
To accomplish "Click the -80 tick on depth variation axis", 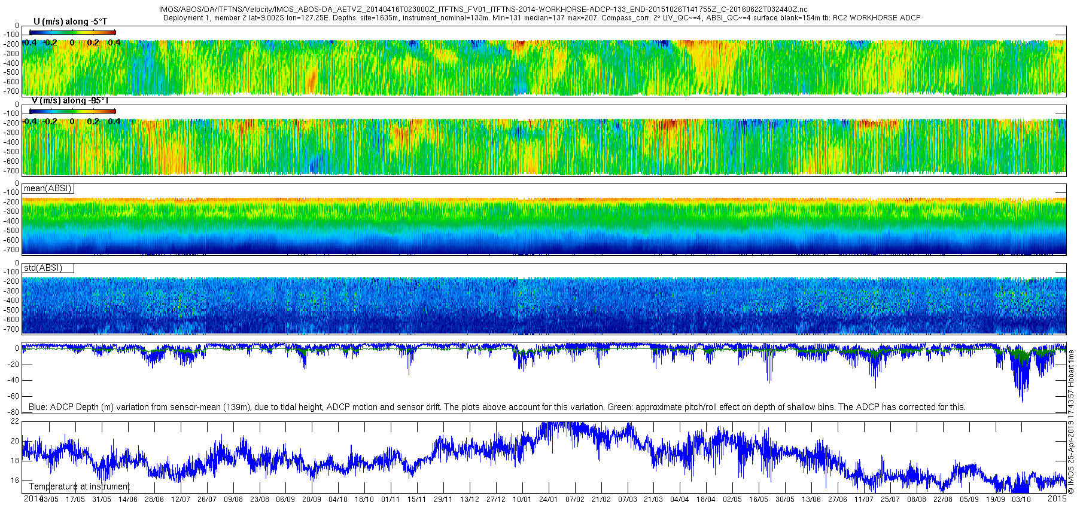I will (x=13, y=412).
